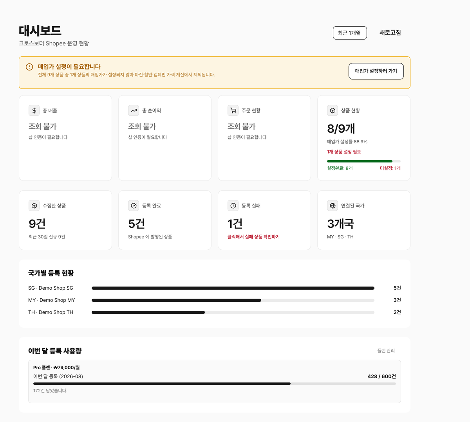Click the 1건 failure count

[x=235, y=224]
